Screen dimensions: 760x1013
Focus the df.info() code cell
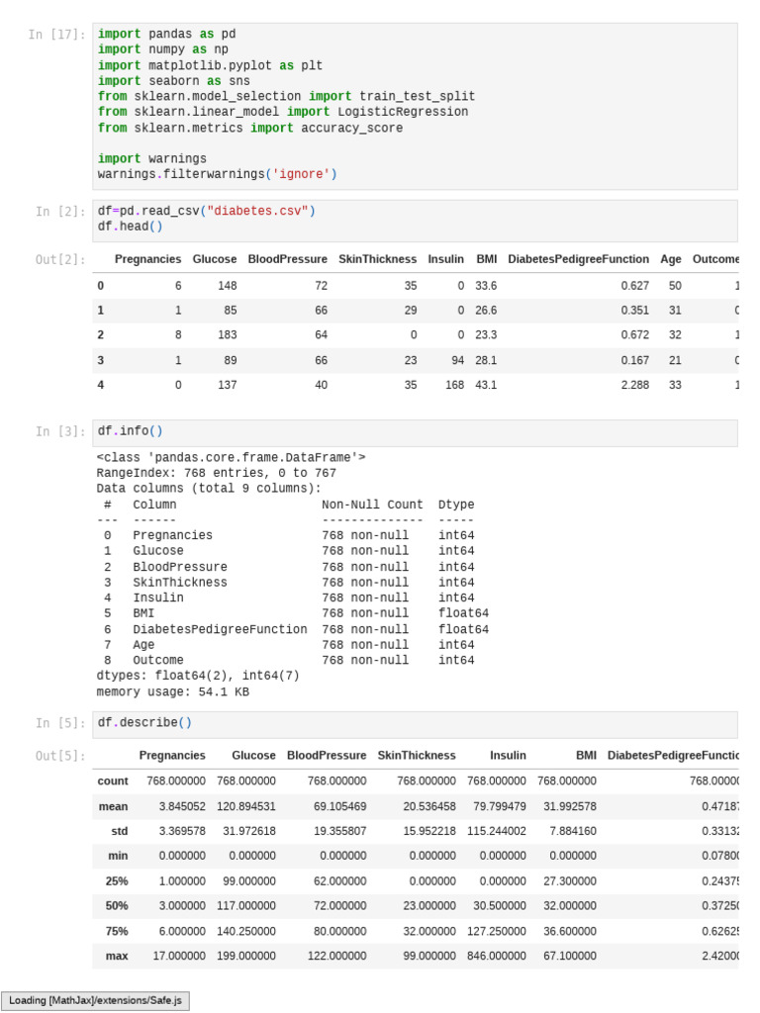pos(415,431)
